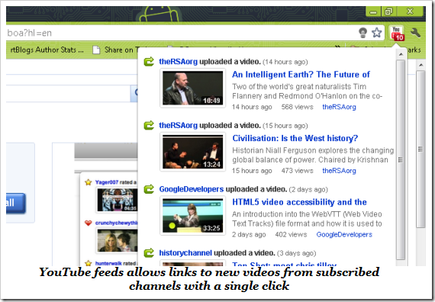Open the Share on bookmark page icon
Viewport: 435px width, 302px height.
(96, 50)
